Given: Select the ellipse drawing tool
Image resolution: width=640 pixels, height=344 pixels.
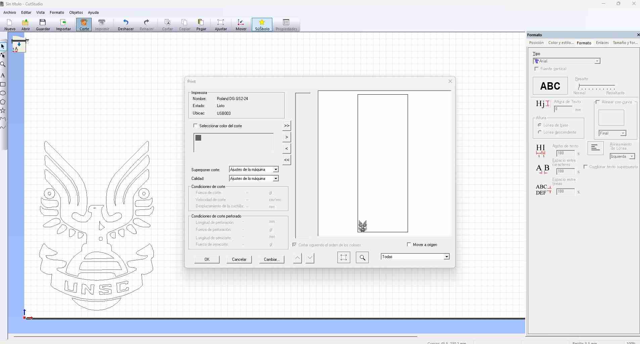Looking at the screenshot, I should click(x=3, y=93).
